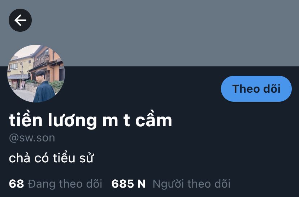Tap the person in the avatar photo
This screenshot has height=197, width=299.
pyautogui.click(x=43, y=87)
